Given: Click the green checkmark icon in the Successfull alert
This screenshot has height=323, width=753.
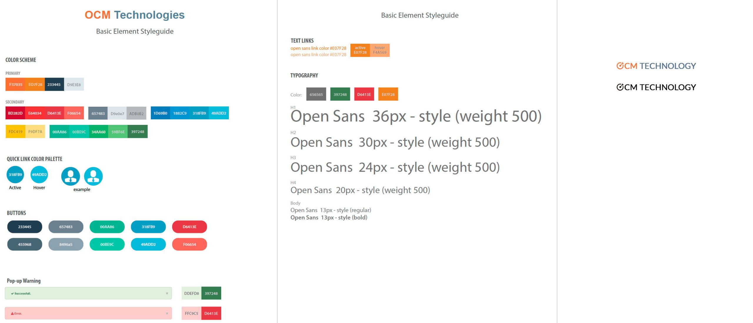Looking at the screenshot, I should (12, 293).
